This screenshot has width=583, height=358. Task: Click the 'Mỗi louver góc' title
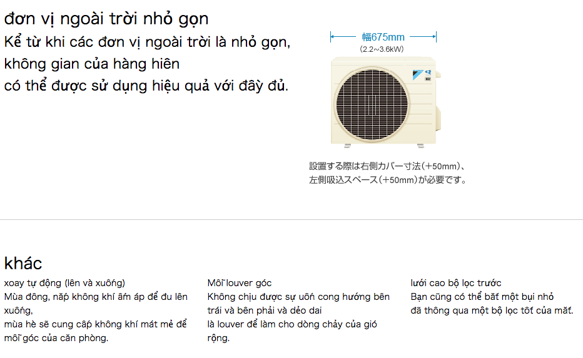[x=240, y=283]
